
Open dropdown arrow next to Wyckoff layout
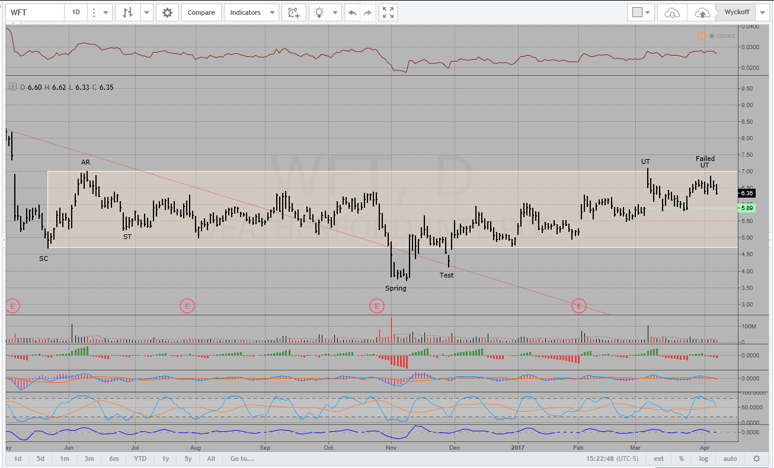click(x=762, y=12)
